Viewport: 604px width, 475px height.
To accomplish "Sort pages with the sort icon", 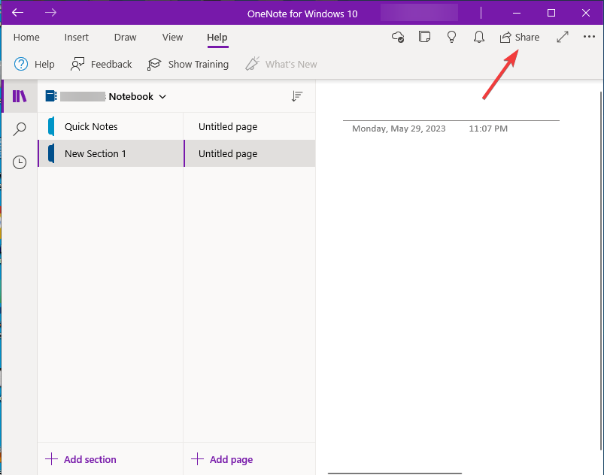I will coord(296,96).
